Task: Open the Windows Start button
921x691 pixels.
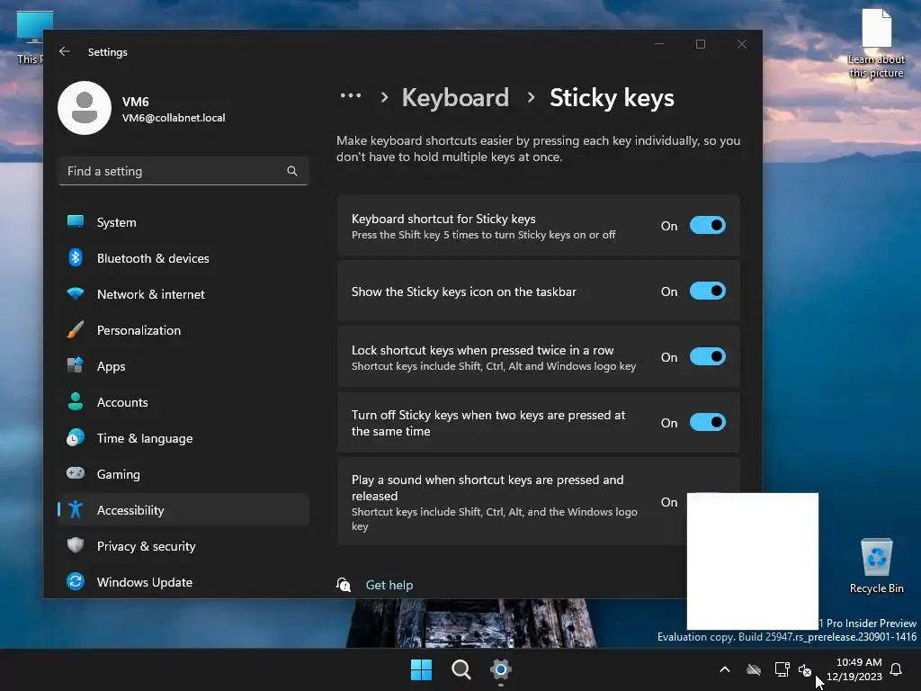Action: 421,669
